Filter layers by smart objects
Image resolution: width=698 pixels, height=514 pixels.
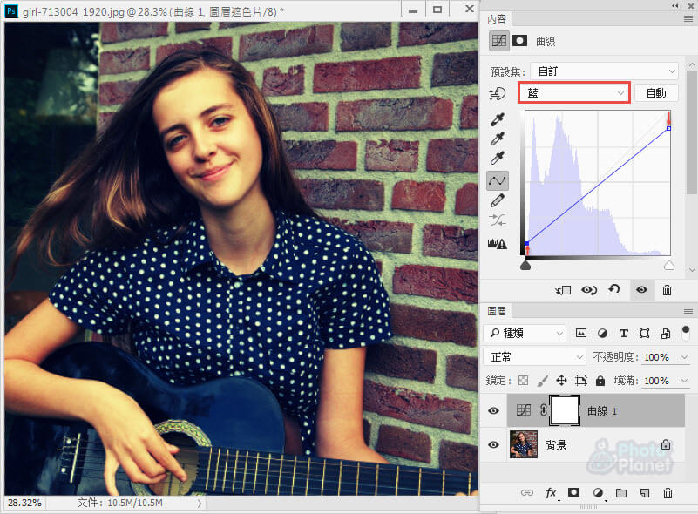tap(666, 334)
